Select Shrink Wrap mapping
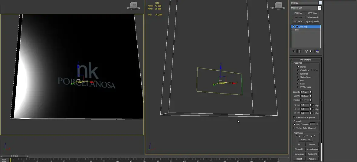This screenshot has height=162, width=357. click(x=298, y=77)
